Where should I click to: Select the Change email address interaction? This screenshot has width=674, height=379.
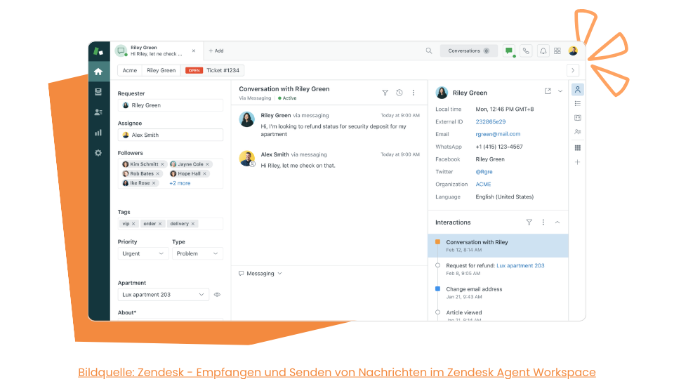coord(498,293)
